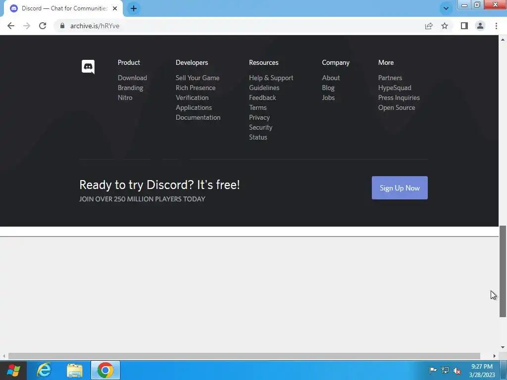
Task: Close the Discord browser tab
Action: [x=115, y=8]
